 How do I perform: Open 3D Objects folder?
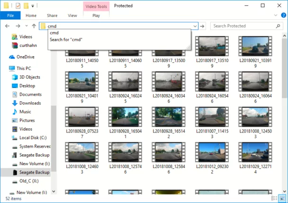[29, 77]
